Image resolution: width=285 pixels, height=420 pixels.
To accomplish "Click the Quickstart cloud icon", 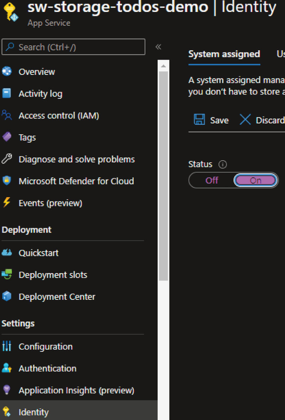I will (x=7, y=252).
